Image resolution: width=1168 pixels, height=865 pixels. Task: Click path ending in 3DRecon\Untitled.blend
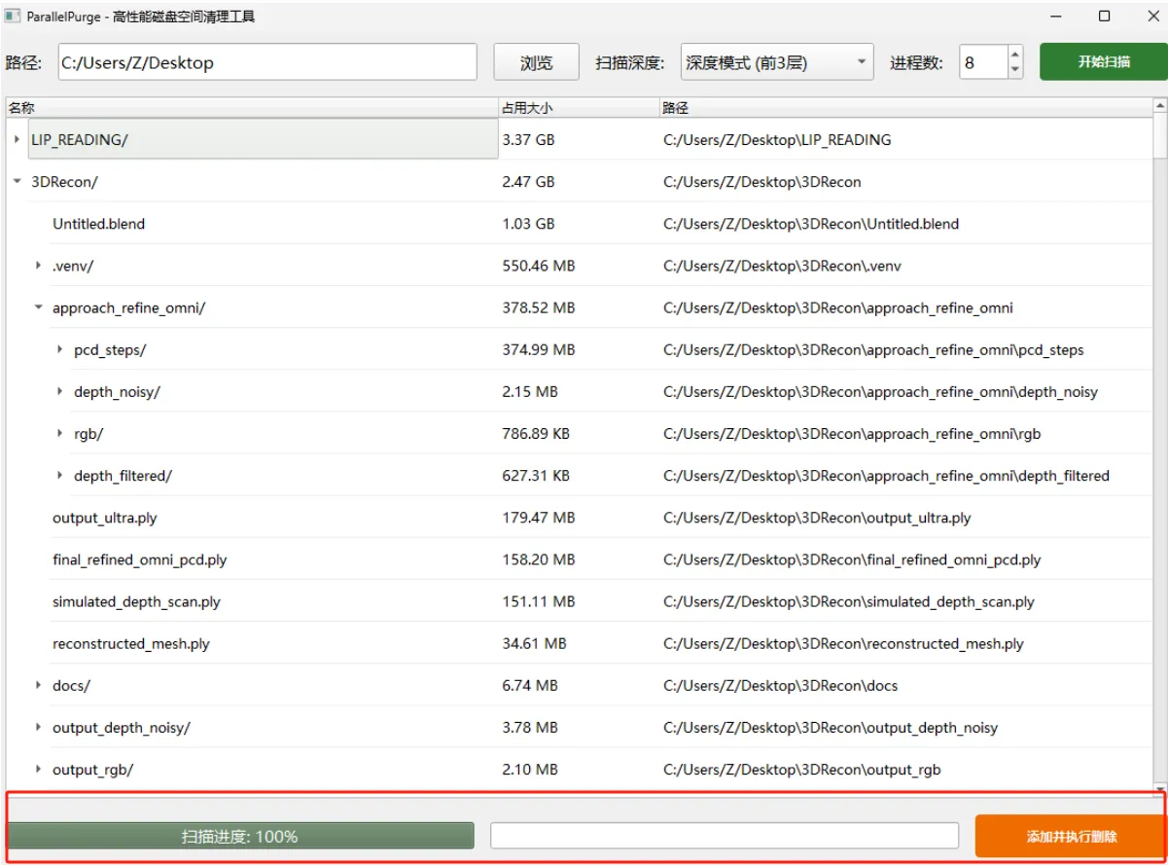(x=811, y=224)
